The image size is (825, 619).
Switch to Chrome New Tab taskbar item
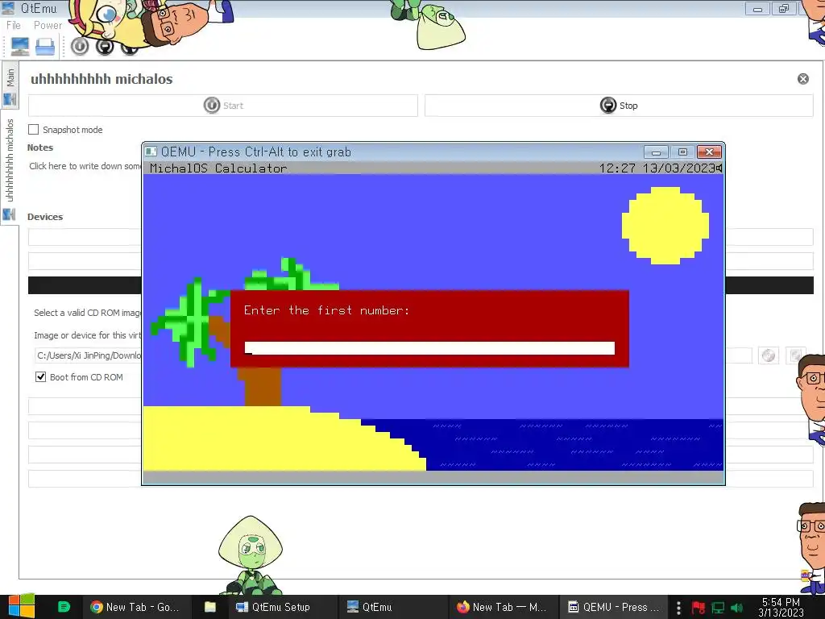135,607
